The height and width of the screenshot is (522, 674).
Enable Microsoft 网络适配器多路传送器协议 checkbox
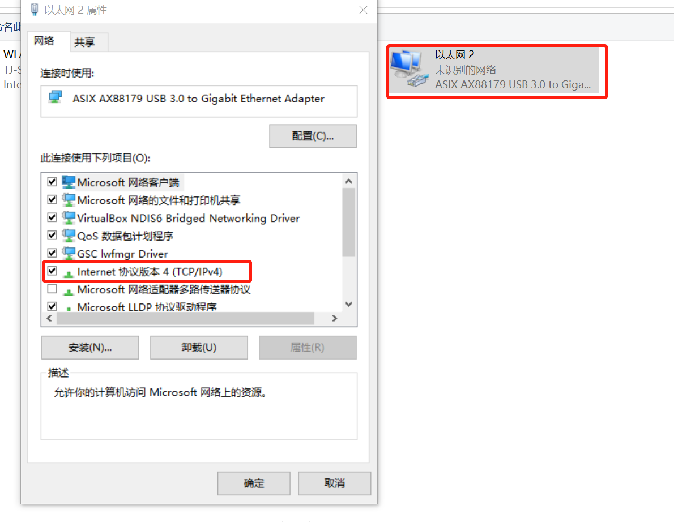(52, 289)
